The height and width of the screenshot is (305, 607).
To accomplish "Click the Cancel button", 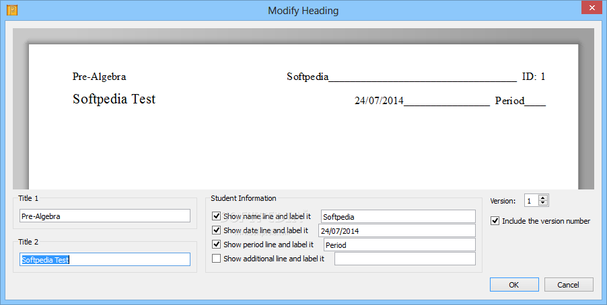I will tap(569, 285).
